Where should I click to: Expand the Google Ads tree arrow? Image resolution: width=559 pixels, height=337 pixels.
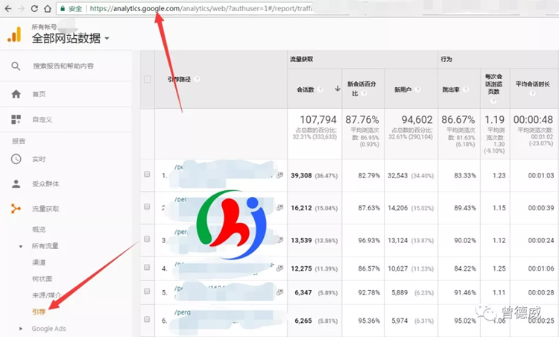(x=21, y=329)
